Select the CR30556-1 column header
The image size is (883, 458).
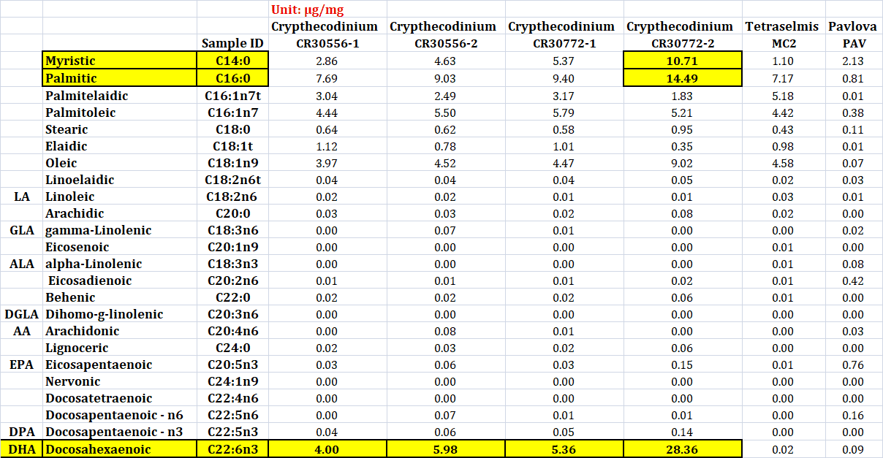(x=327, y=44)
